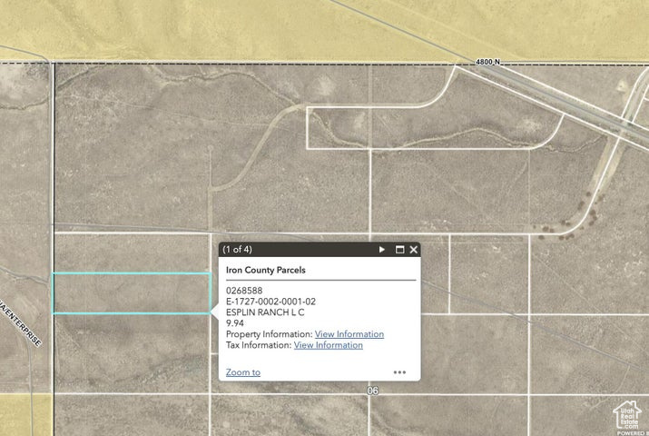Image resolution: width=649 pixels, height=436 pixels.
Task: Open Tax Information View Information link
Action: click(329, 345)
